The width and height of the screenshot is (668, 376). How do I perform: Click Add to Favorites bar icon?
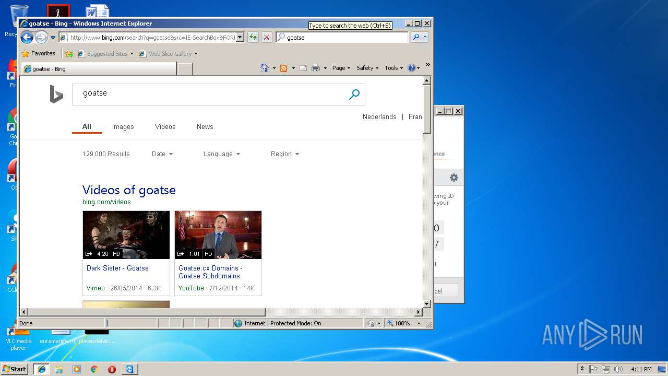click(x=69, y=53)
